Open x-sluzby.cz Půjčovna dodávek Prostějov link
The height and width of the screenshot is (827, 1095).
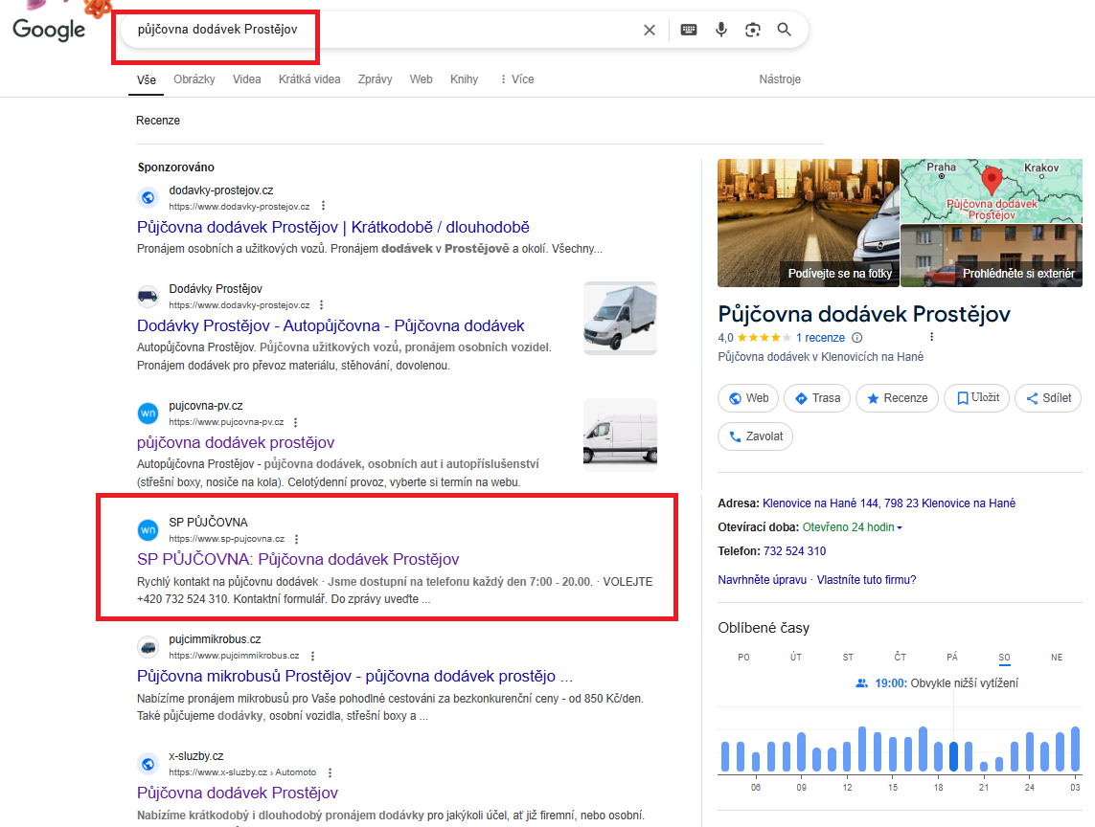click(x=238, y=793)
